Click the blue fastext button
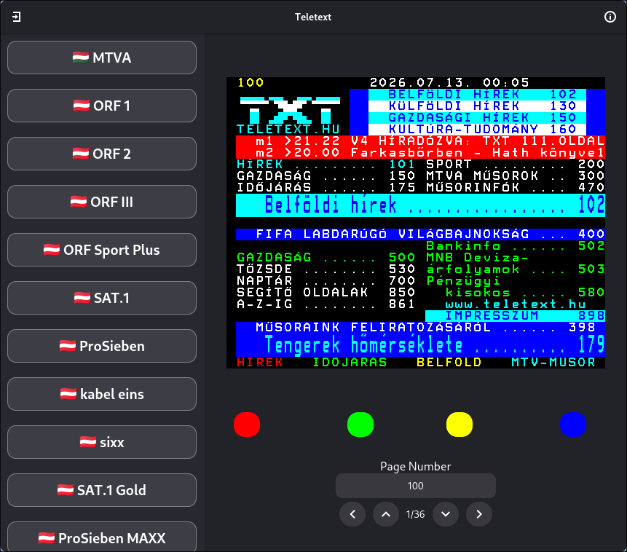 (x=573, y=425)
